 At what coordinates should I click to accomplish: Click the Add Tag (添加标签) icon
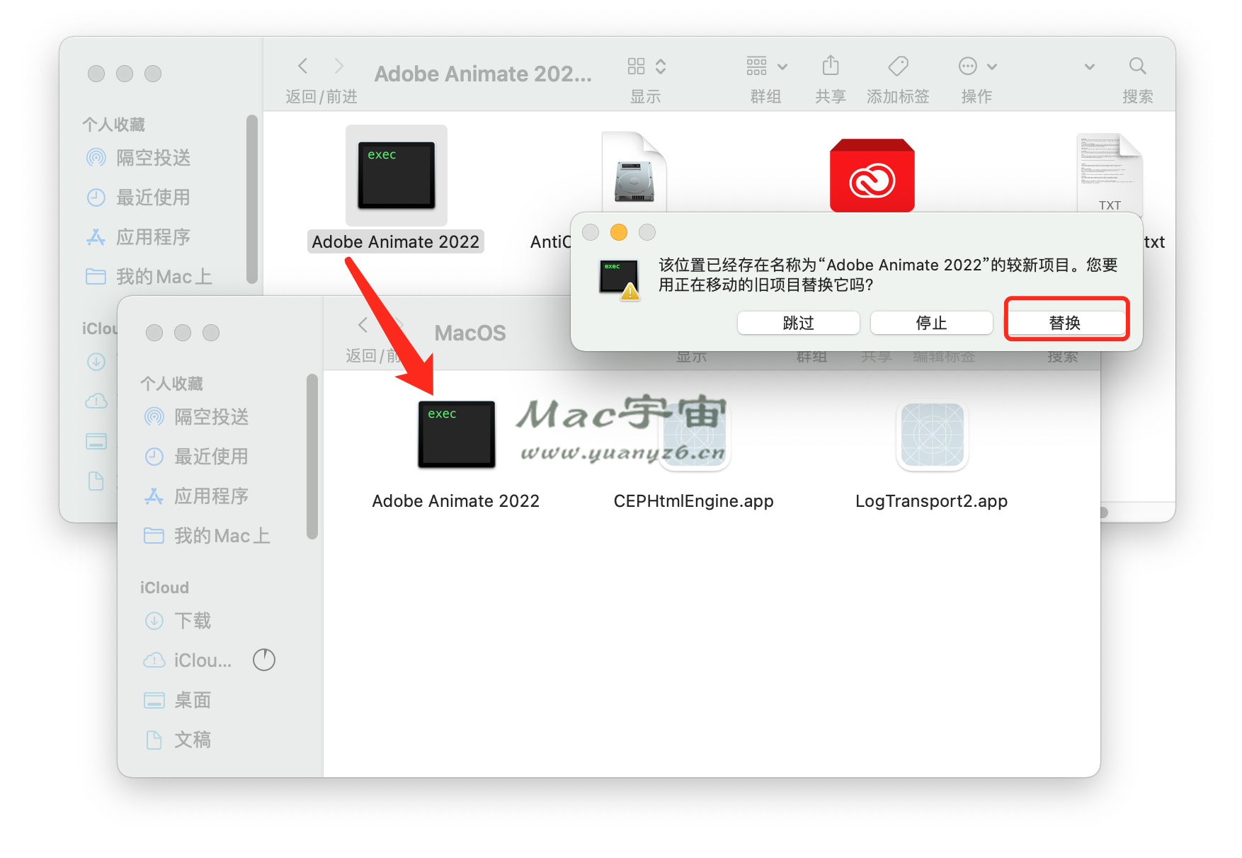coord(898,67)
